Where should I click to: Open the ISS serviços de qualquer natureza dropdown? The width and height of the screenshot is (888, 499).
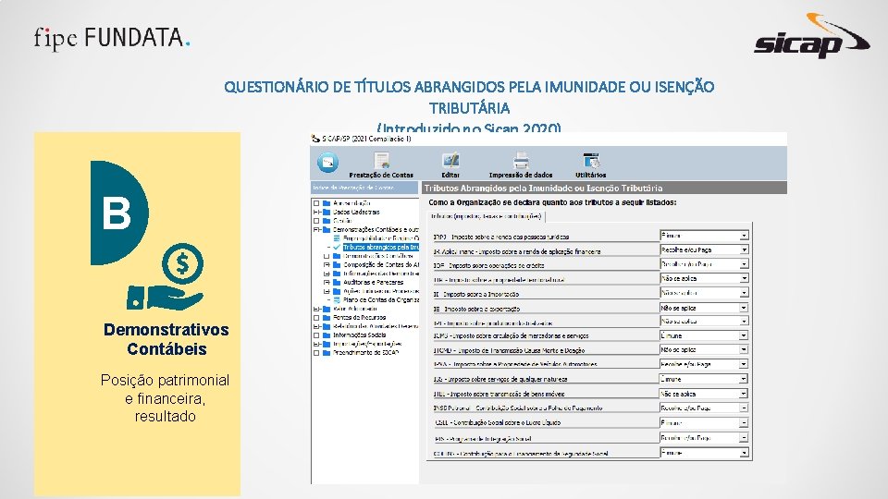click(744, 379)
